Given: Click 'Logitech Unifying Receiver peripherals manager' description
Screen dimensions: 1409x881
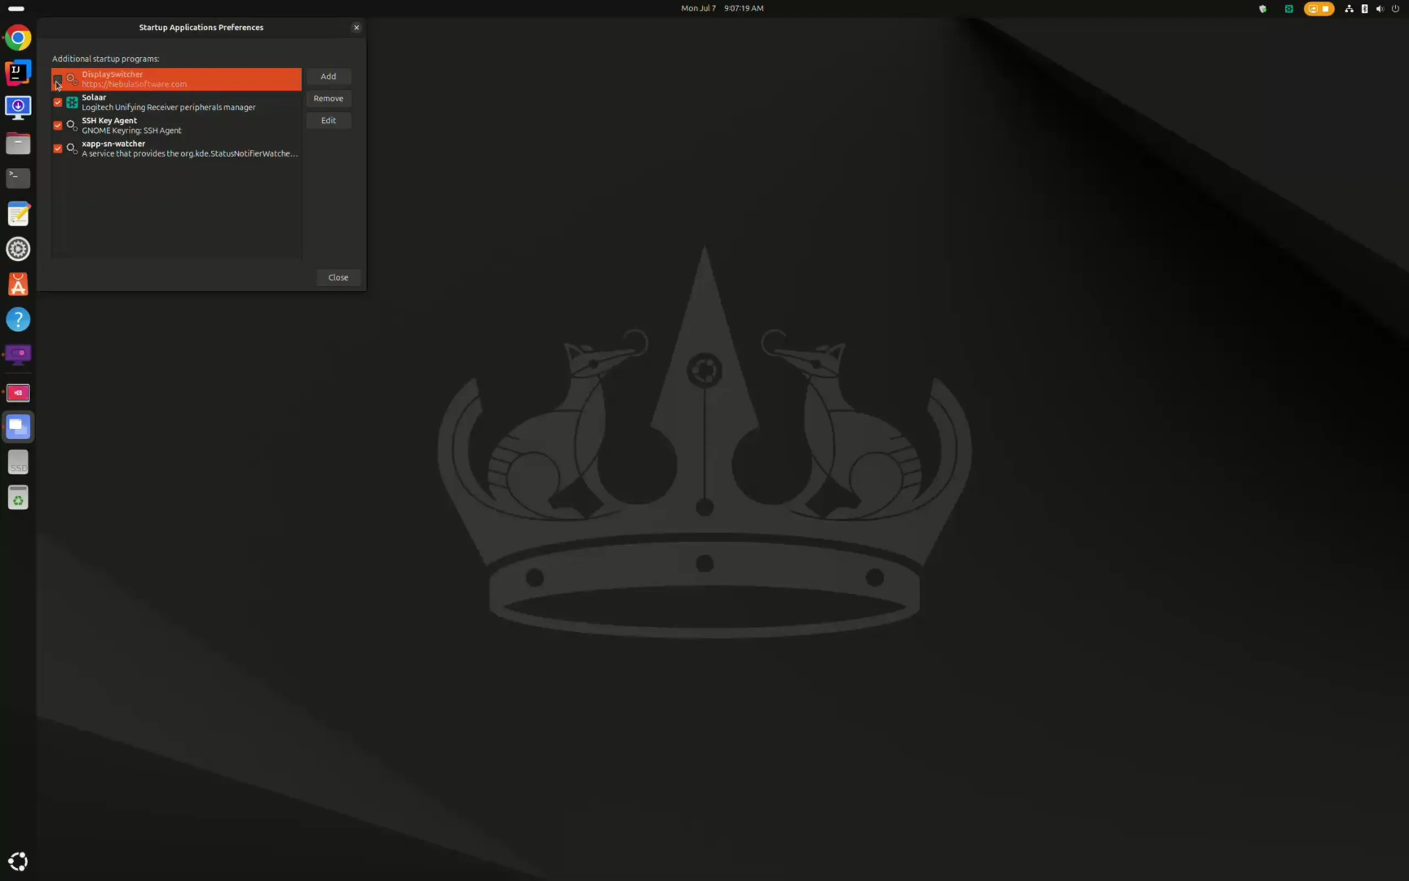Looking at the screenshot, I should tap(168, 107).
